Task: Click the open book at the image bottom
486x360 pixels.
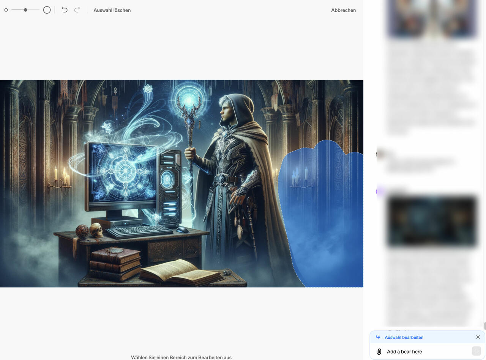Action: [x=180, y=272]
